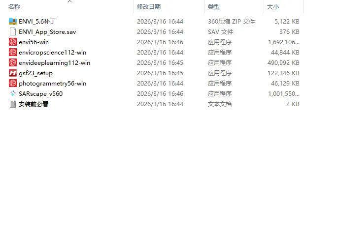The height and width of the screenshot is (231, 338).
Task: Click the SARscape_v560 installer icon
Action: 13,93
